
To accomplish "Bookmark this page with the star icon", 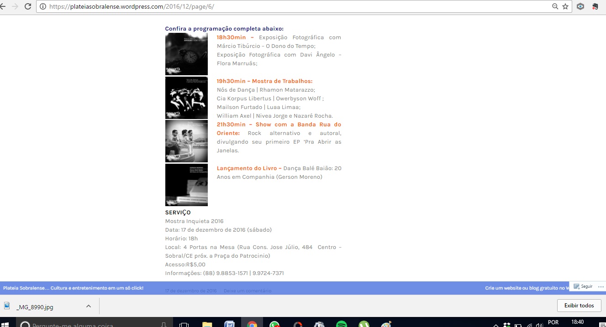I will pos(565,6).
